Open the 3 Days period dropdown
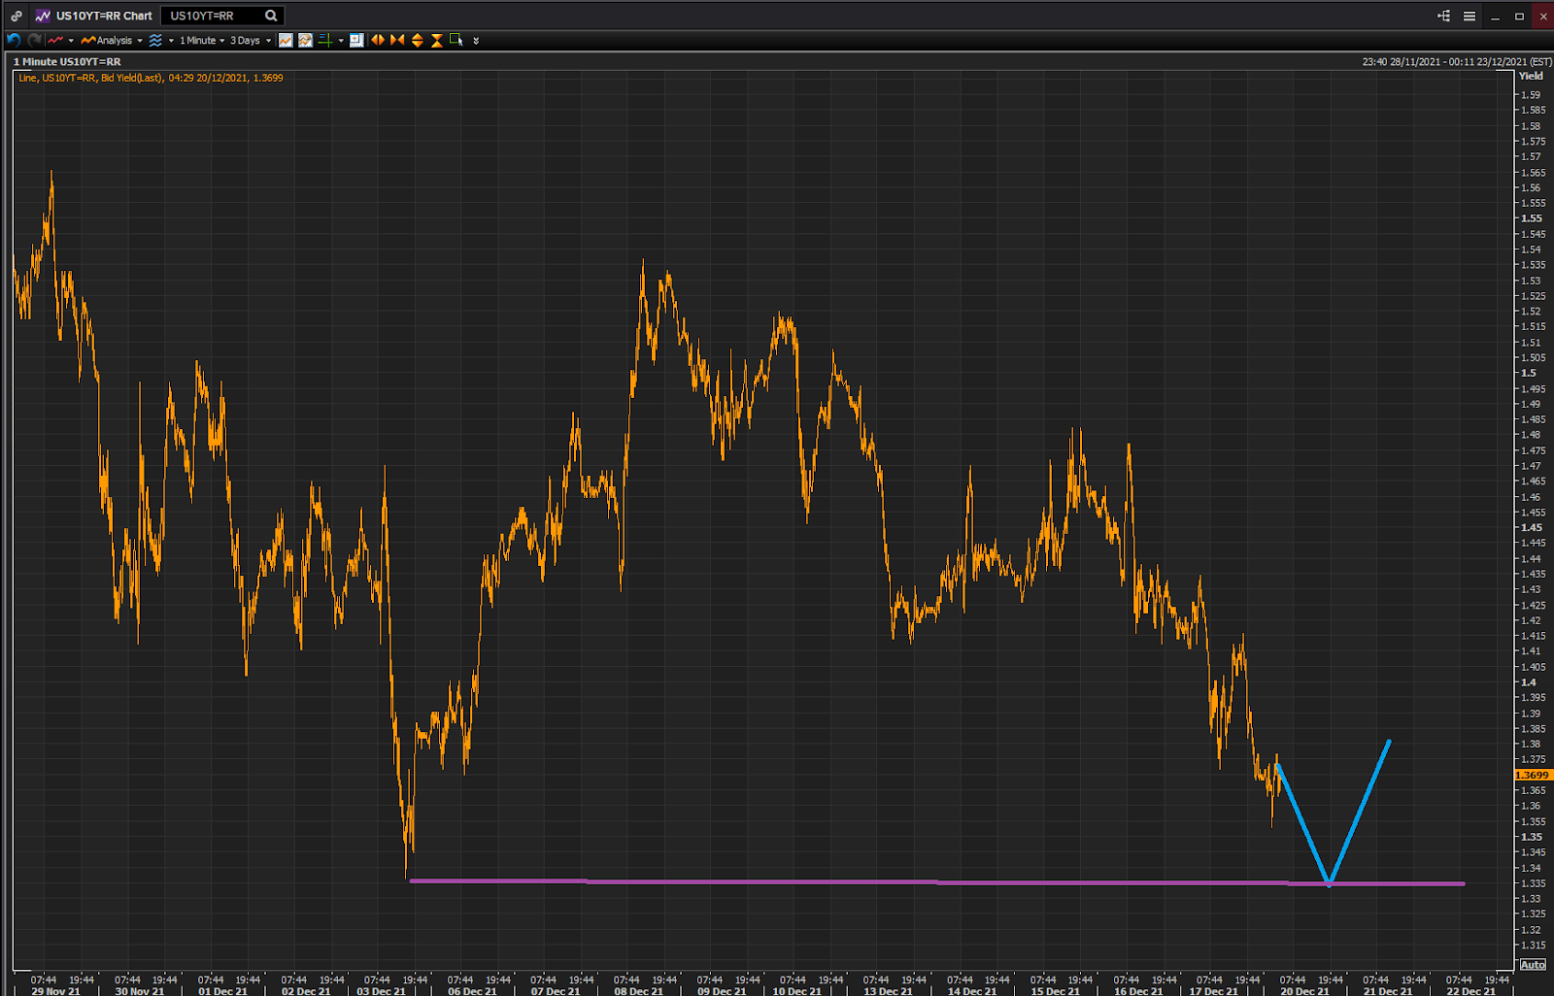This screenshot has height=996, width=1554. pos(251,40)
